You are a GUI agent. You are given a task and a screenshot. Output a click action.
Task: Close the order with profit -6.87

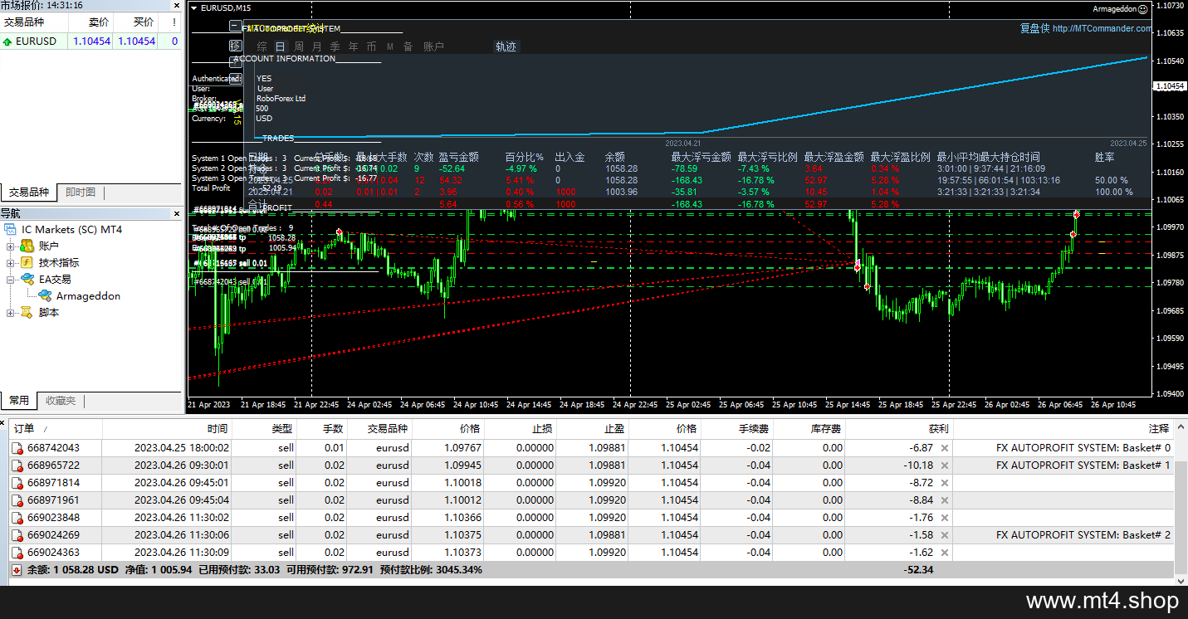pyautogui.click(x=945, y=448)
